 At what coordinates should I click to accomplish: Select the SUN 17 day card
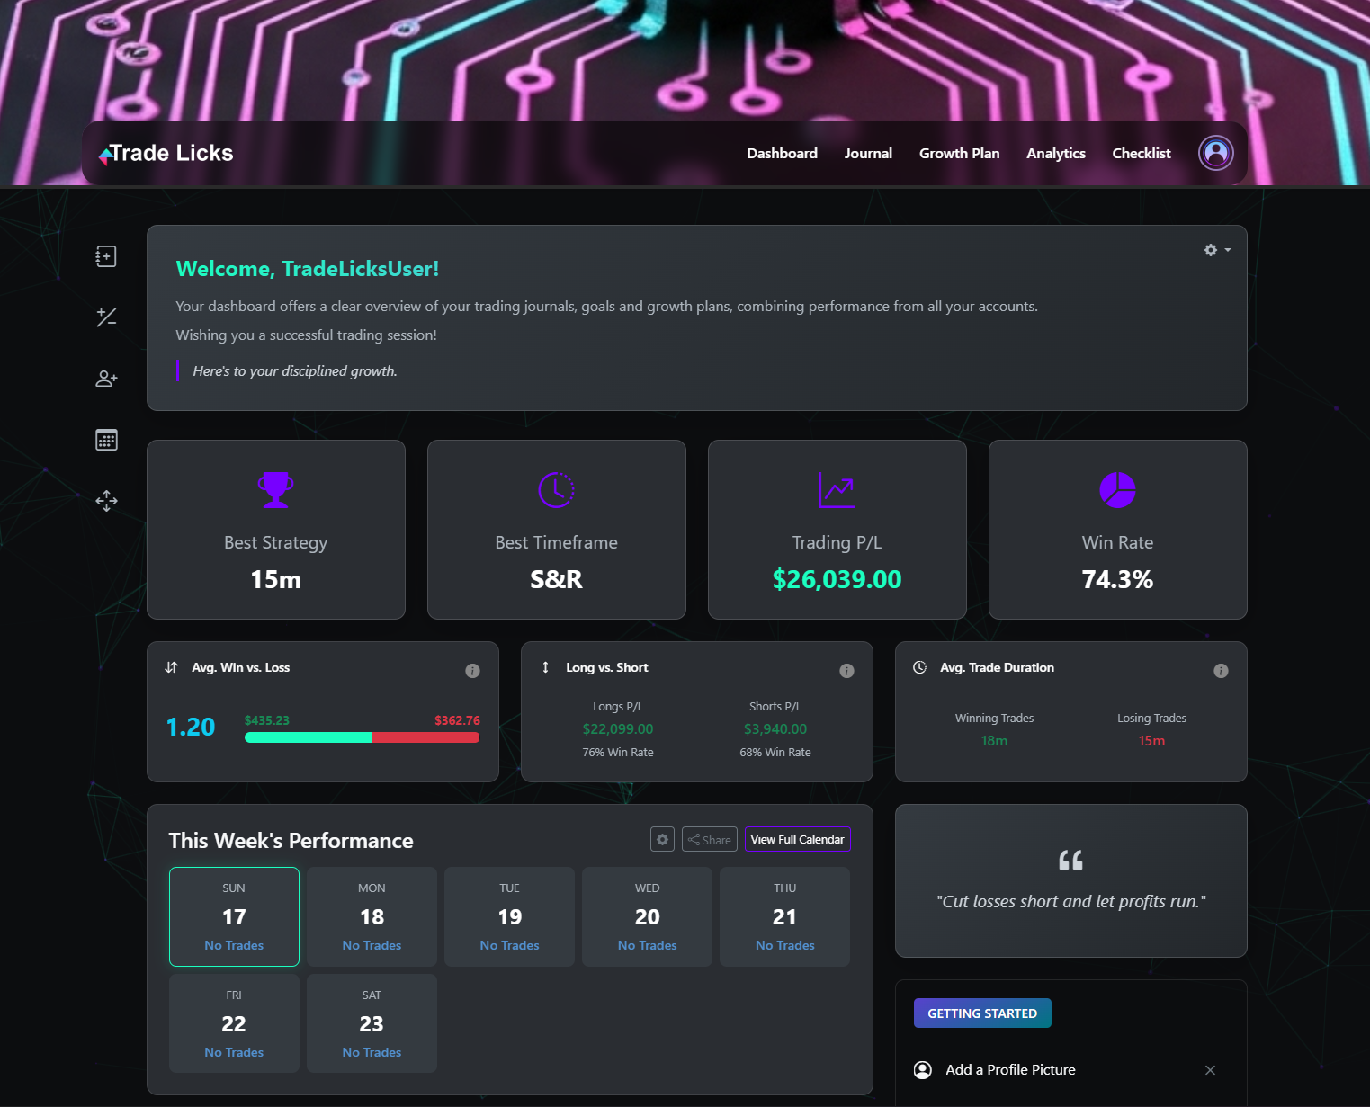234,916
